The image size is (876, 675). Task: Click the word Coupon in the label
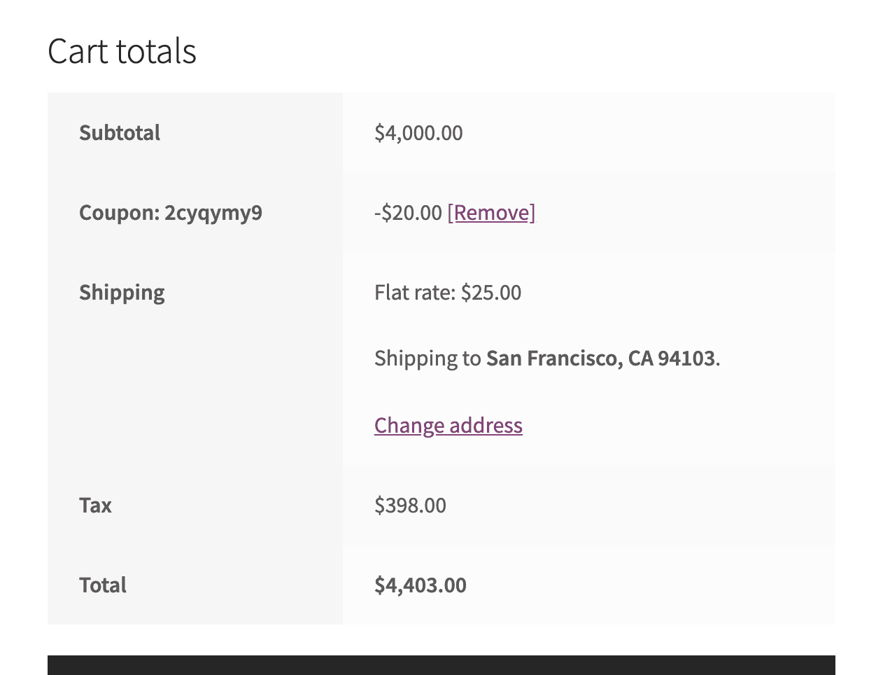(x=116, y=213)
